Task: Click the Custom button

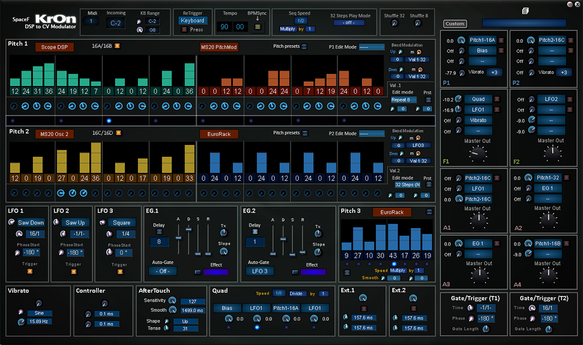Action: (454, 24)
